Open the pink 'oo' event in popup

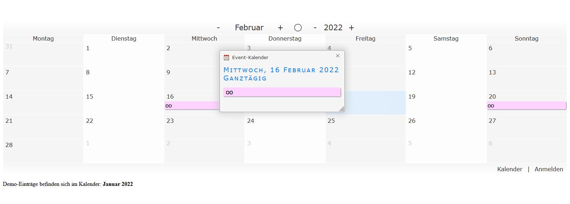[282, 92]
